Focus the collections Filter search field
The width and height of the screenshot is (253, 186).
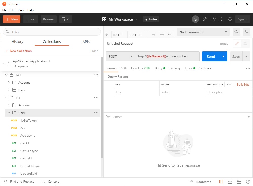(x=52, y=32)
